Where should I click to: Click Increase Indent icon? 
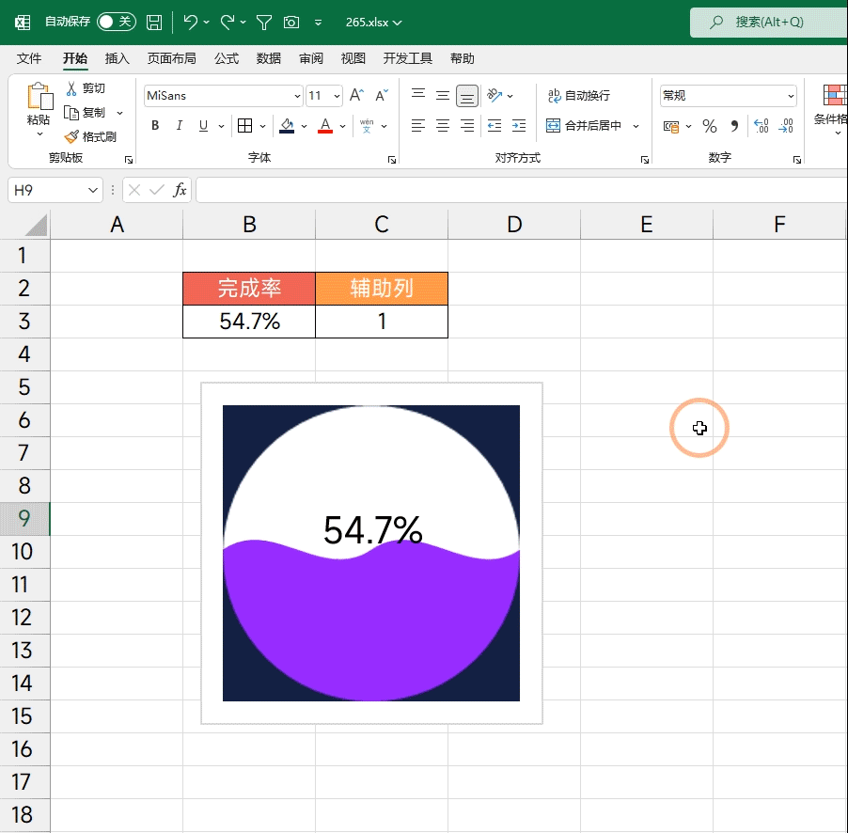pos(519,125)
